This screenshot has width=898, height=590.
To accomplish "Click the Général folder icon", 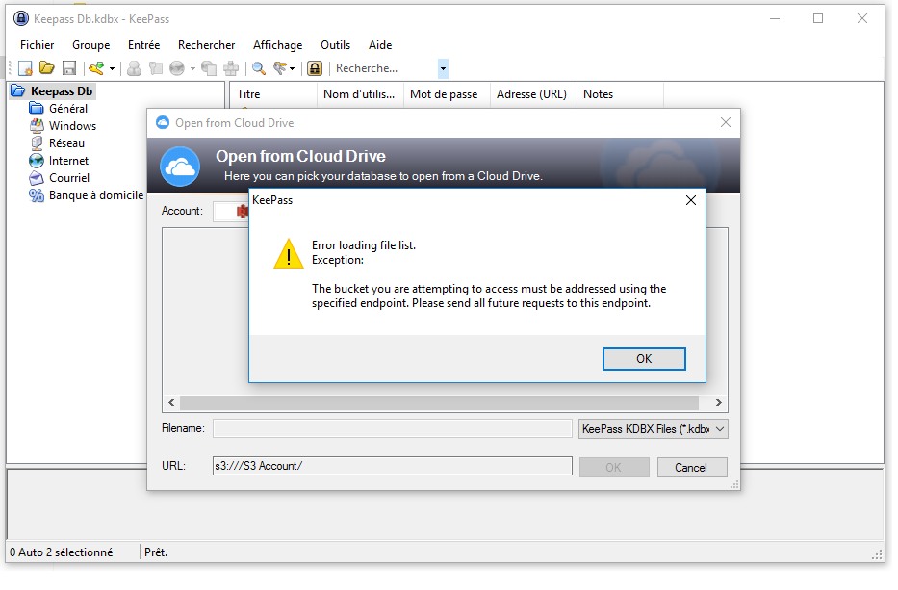I will [37, 108].
